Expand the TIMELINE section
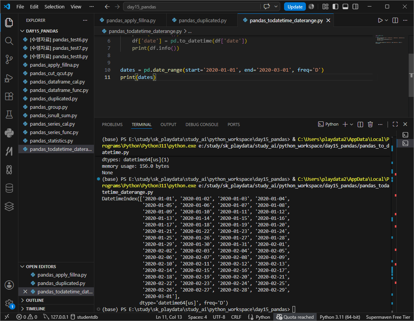 coord(35,309)
